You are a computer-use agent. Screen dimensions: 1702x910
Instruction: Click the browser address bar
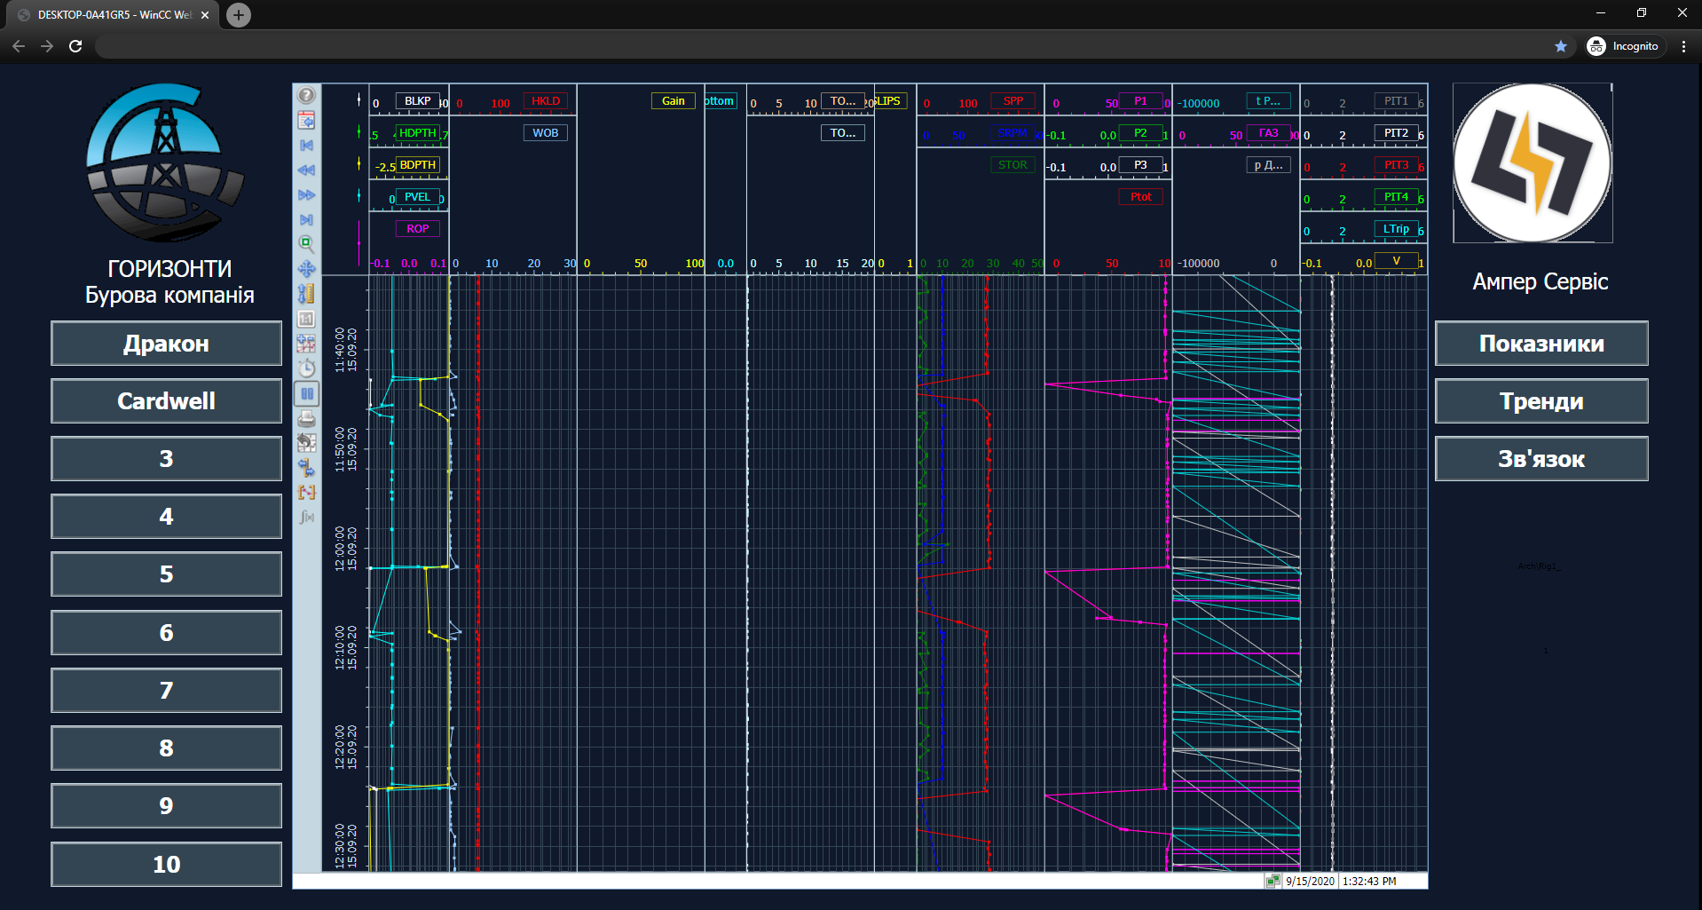tap(821, 46)
